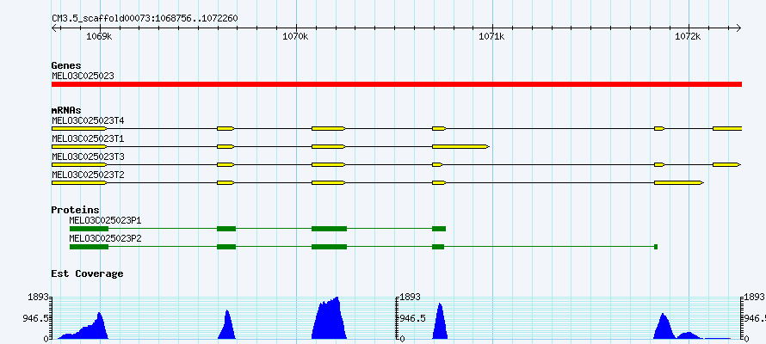The width and height of the screenshot is (766, 344).
Task: Click the first exon of transcript T4
Action: tap(80, 128)
